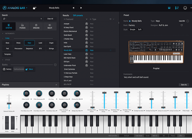Expand the Playlists panel

[x=56, y=85]
